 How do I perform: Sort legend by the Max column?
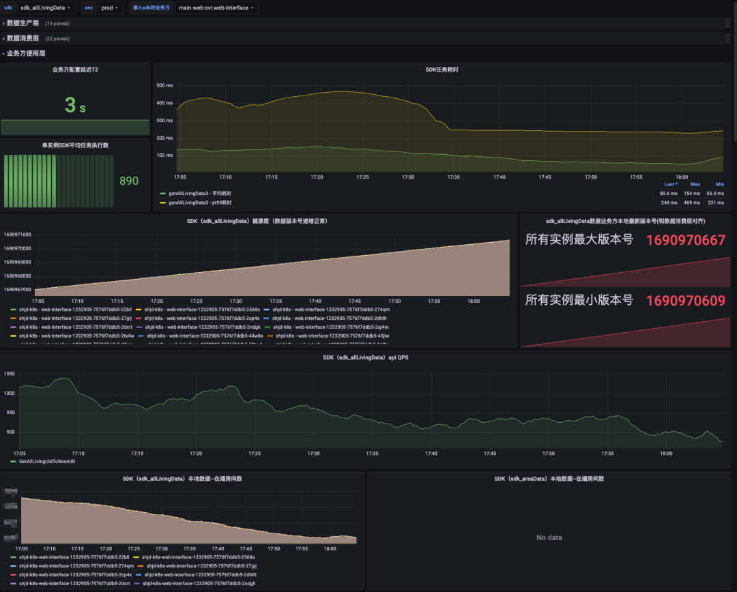(x=695, y=184)
